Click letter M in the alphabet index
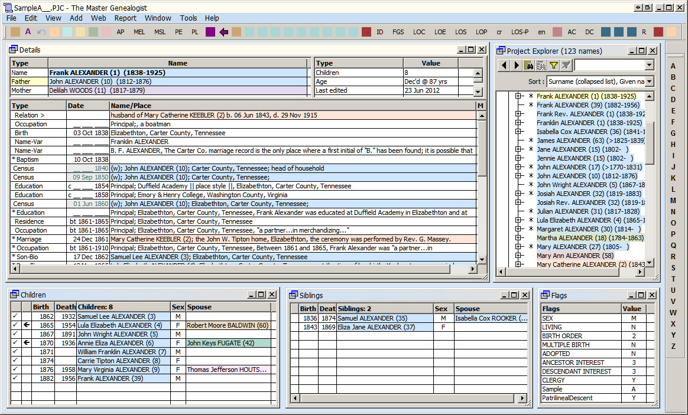The image size is (688, 415). point(673,201)
